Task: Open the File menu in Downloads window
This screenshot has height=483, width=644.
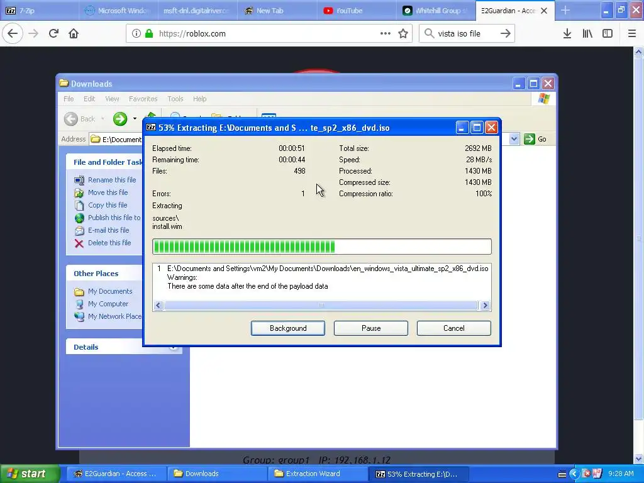Action: click(69, 99)
